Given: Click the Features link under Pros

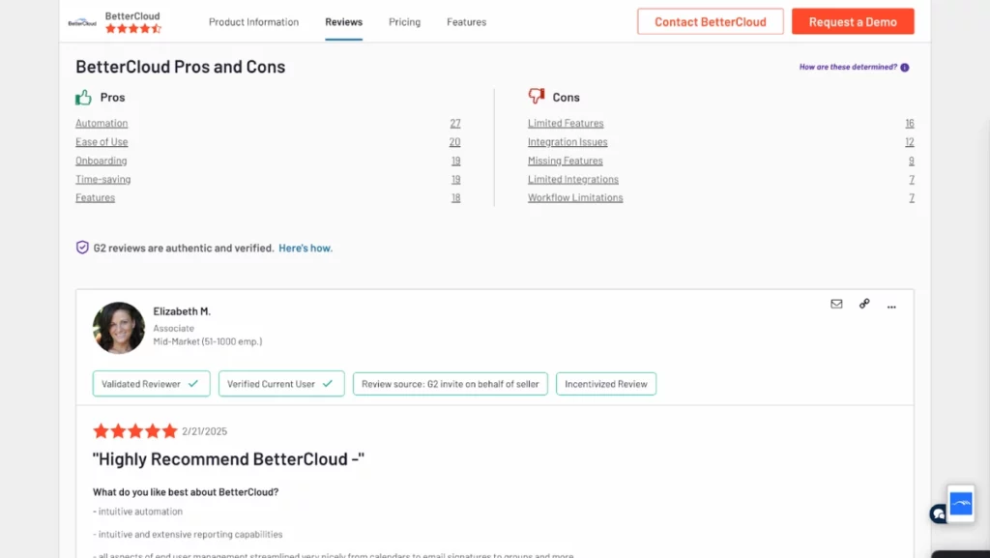Looking at the screenshot, I should tap(96, 197).
